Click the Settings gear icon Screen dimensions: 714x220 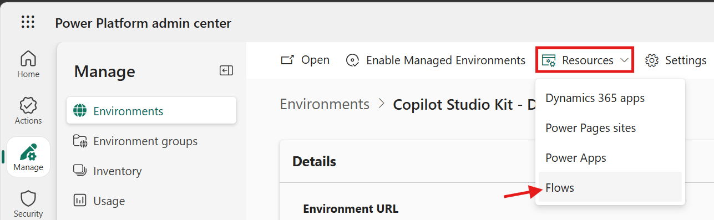pos(652,60)
